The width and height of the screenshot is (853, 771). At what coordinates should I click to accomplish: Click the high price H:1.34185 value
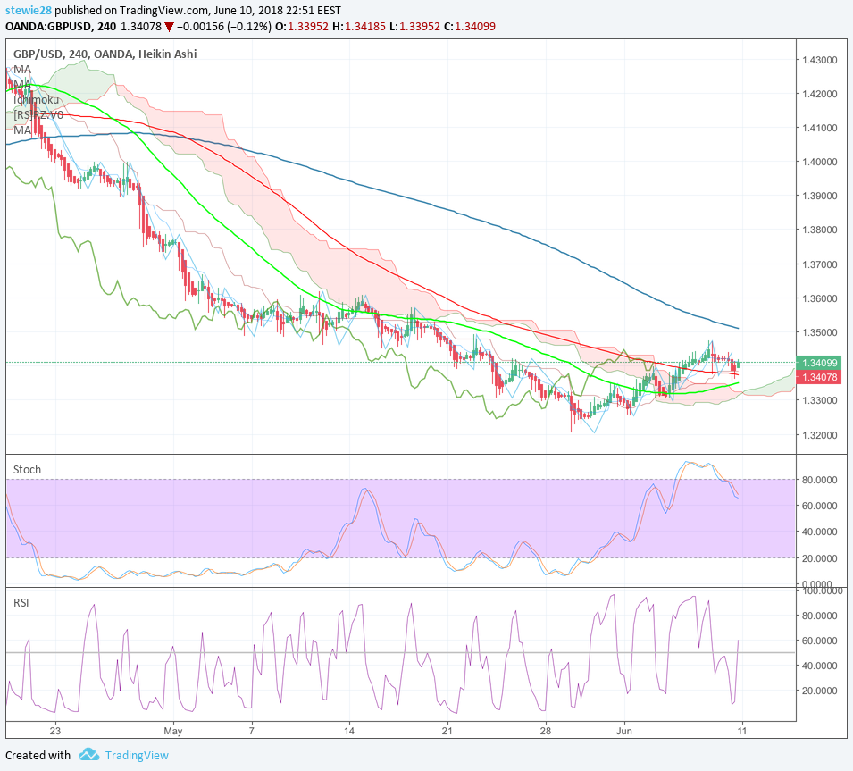(x=359, y=27)
